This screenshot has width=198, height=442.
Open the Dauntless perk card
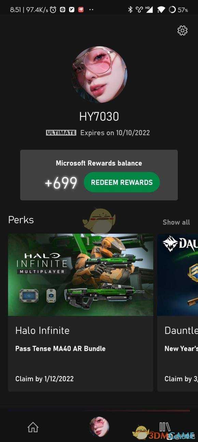click(x=178, y=312)
